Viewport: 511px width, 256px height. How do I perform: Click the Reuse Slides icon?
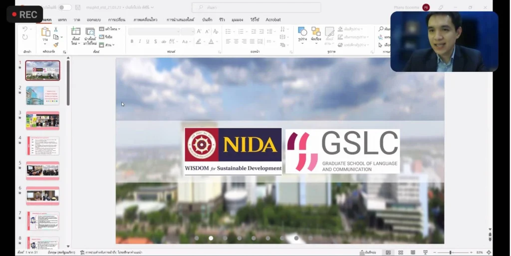(x=90, y=31)
